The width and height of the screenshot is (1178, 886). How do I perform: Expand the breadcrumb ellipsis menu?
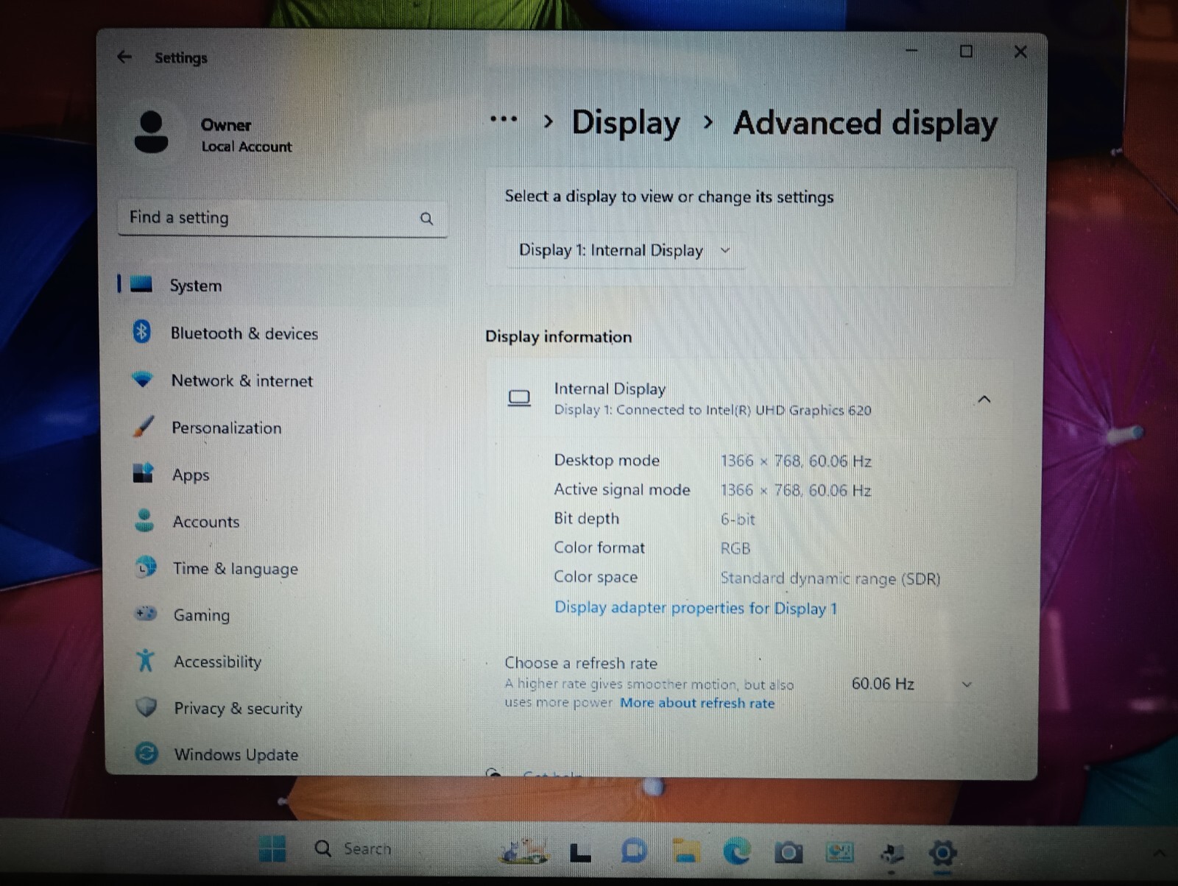(504, 119)
